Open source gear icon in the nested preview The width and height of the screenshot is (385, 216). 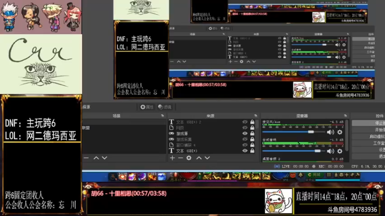pyautogui.click(x=242, y=61)
